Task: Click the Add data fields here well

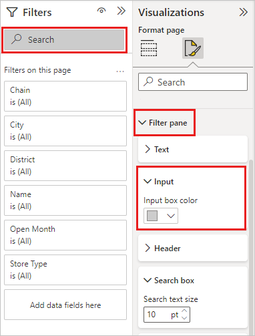Action: click(x=65, y=305)
